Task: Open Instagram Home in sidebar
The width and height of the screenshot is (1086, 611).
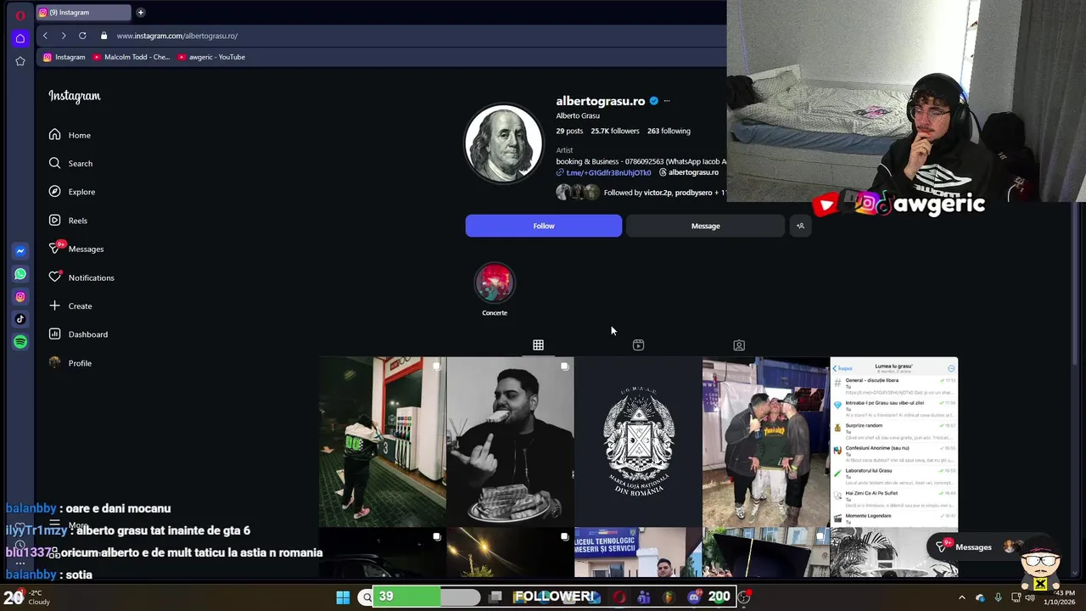Action: [x=70, y=135]
